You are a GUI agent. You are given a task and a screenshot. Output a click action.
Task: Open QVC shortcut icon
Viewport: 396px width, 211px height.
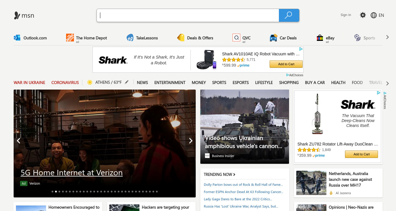[x=236, y=38]
